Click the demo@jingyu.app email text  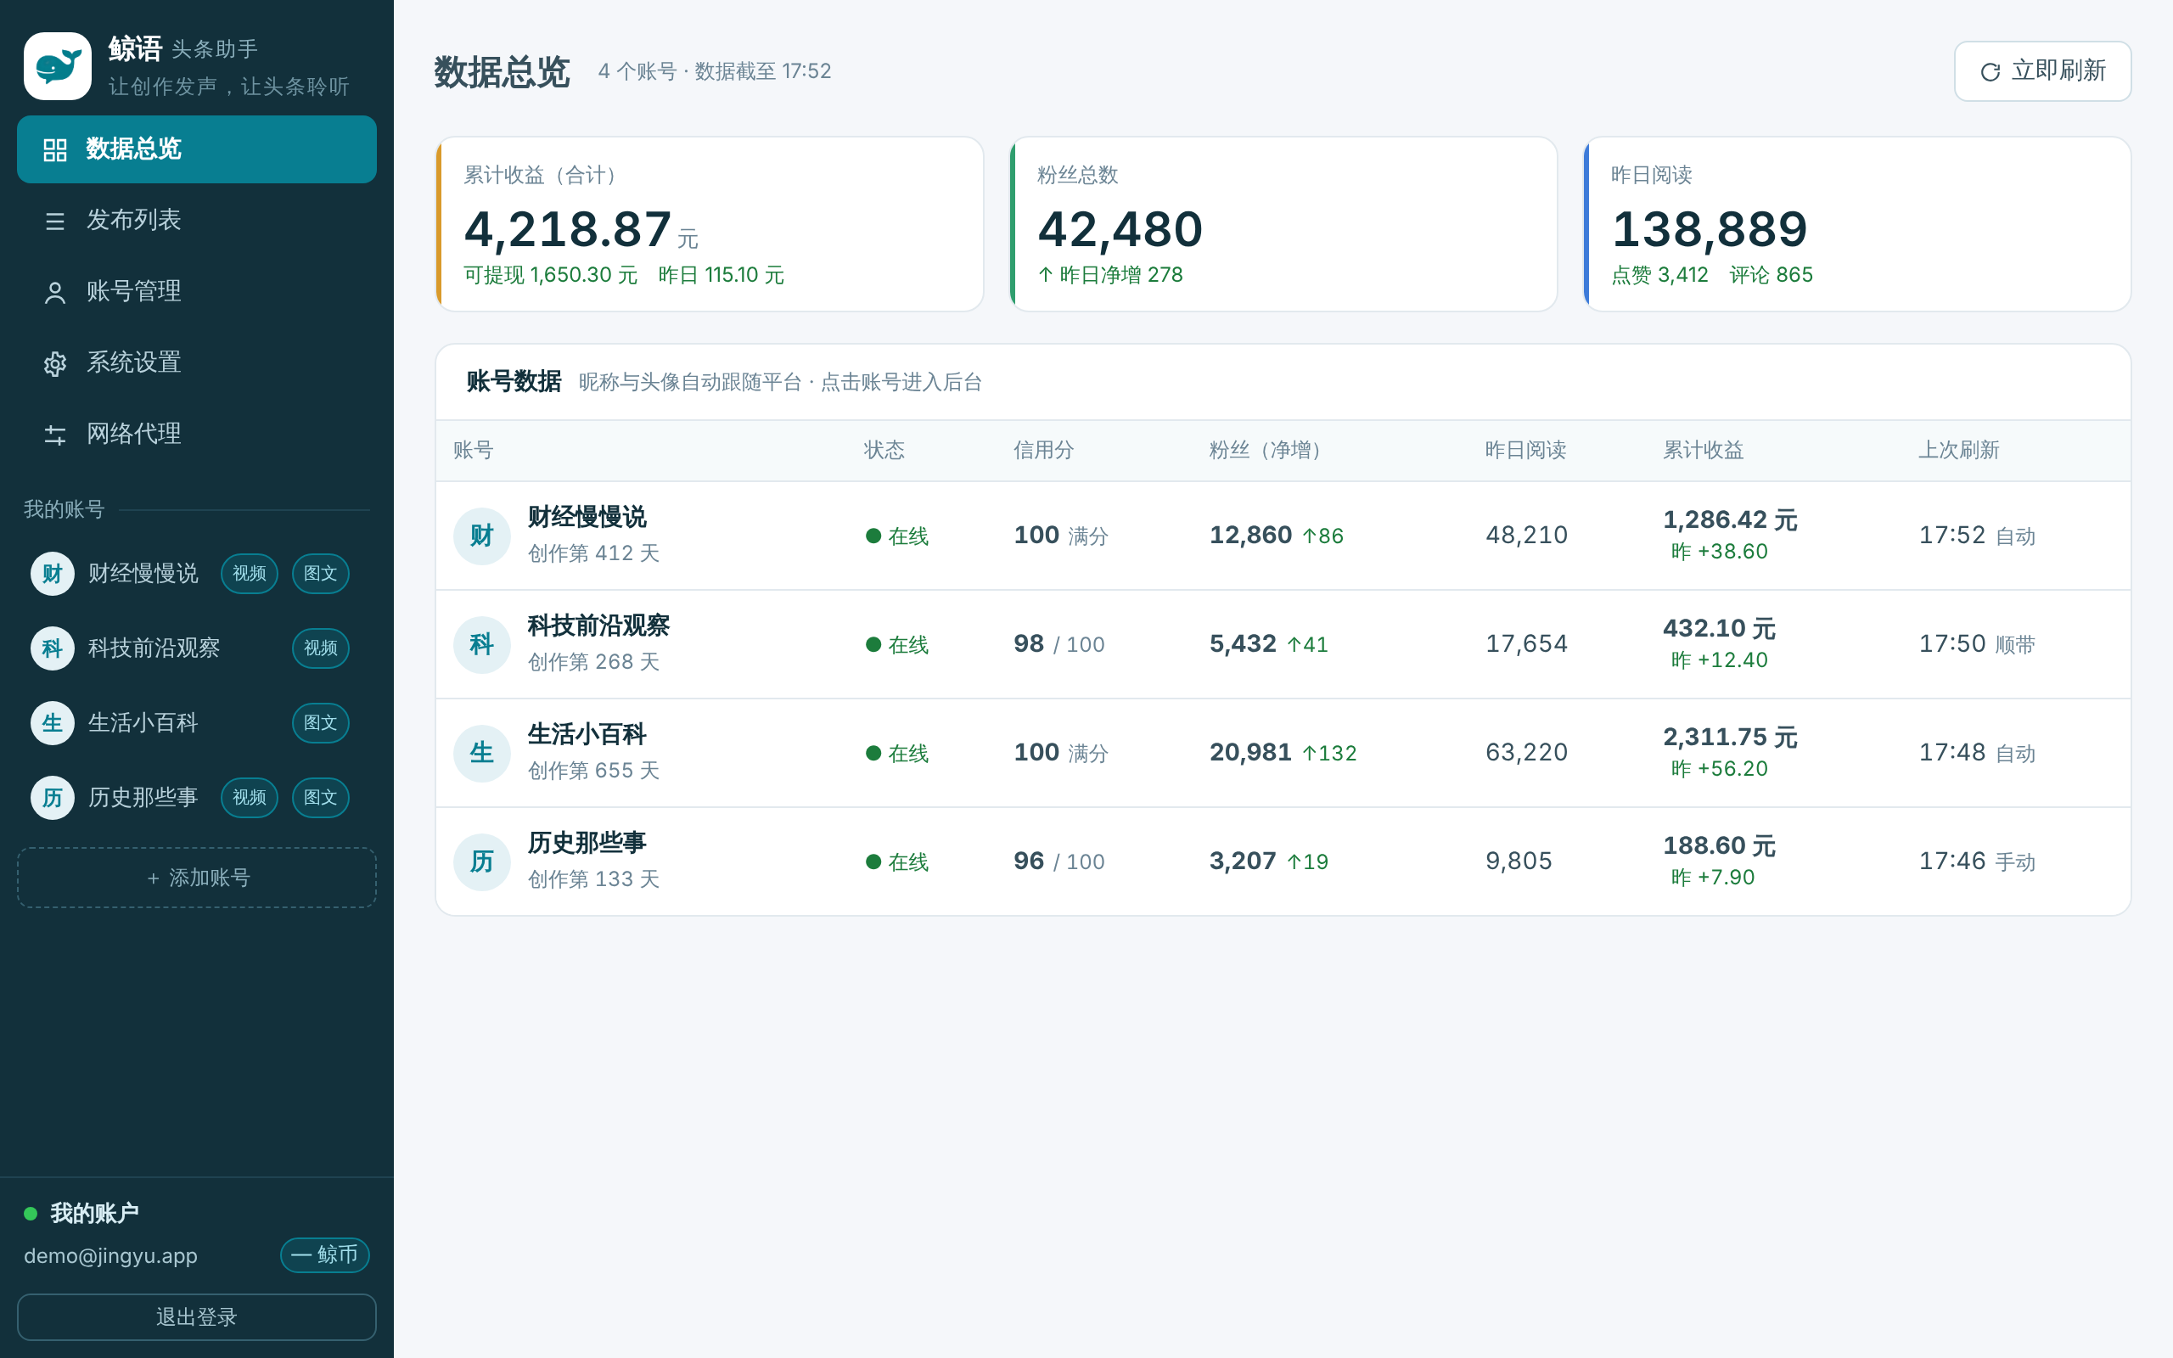[110, 1255]
